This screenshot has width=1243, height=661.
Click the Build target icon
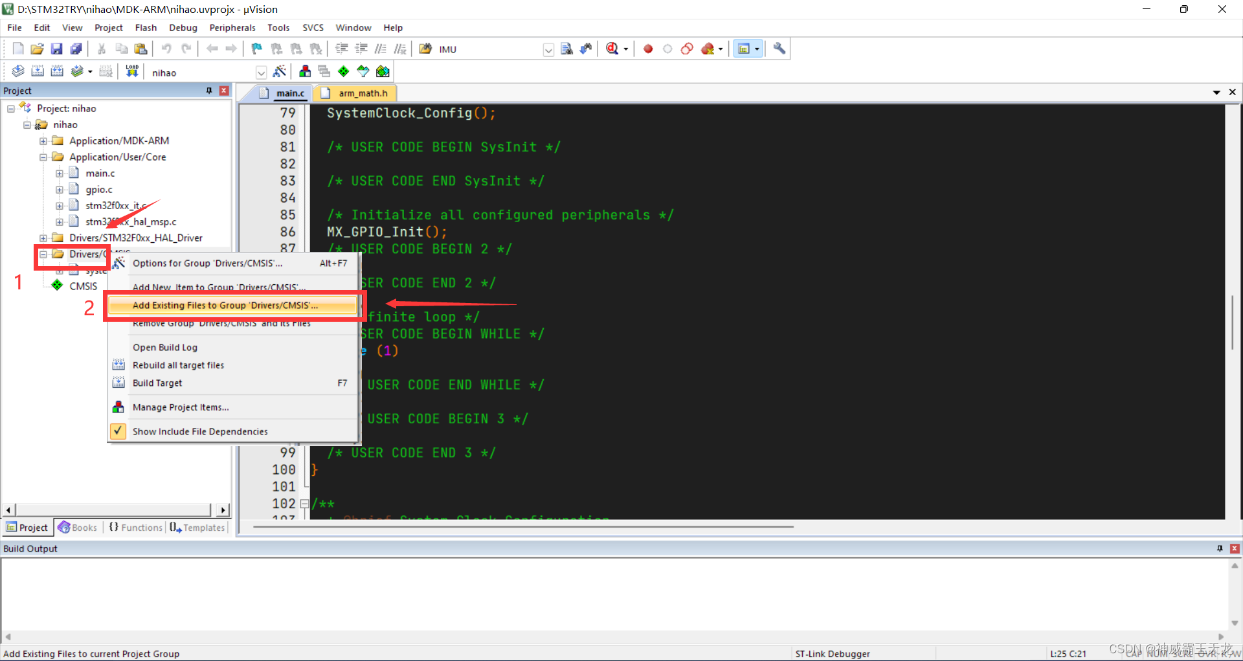click(x=38, y=71)
